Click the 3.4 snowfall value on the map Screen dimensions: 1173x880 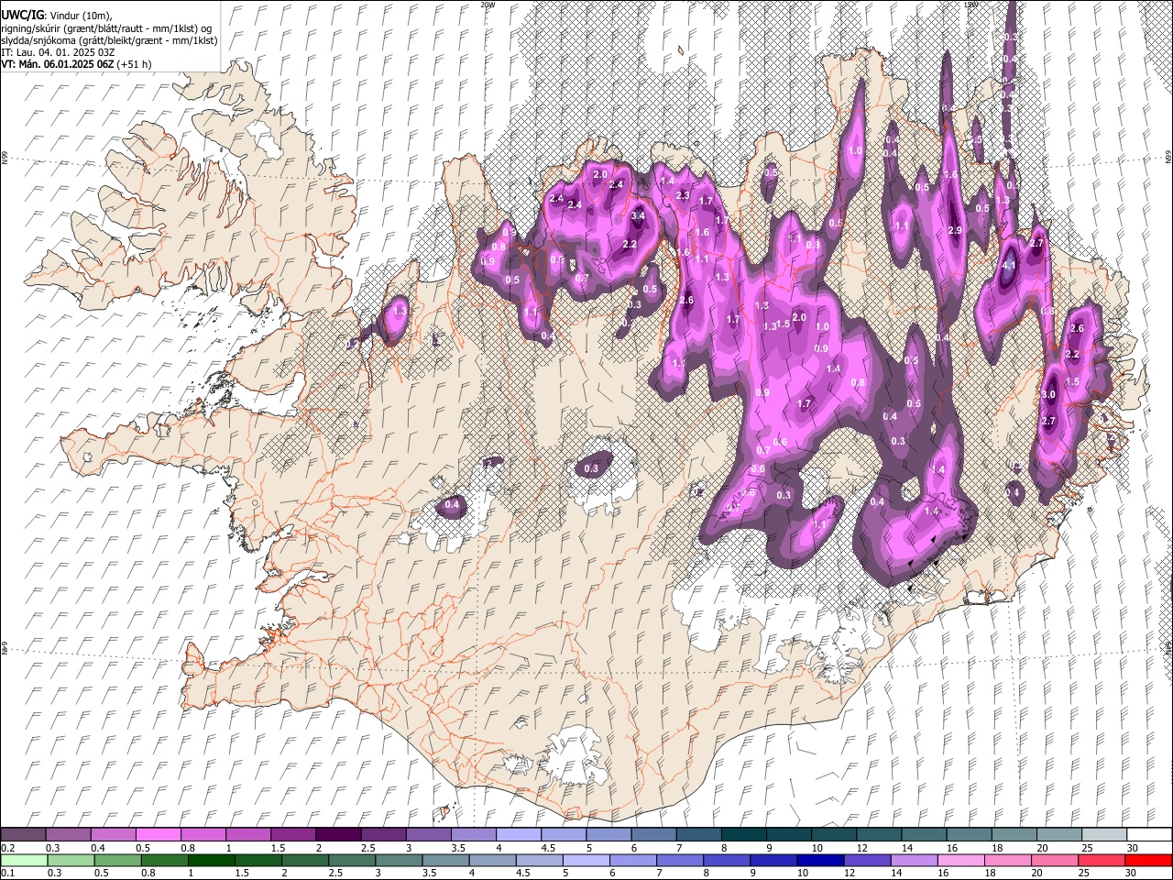coord(638,216)
